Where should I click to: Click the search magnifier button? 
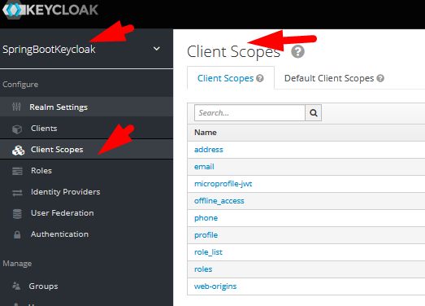click(314, 112)
